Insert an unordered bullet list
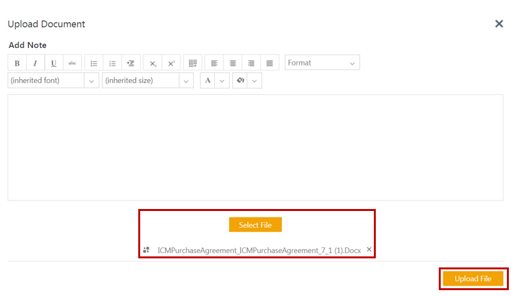516x296 pixels. point(93,63)
